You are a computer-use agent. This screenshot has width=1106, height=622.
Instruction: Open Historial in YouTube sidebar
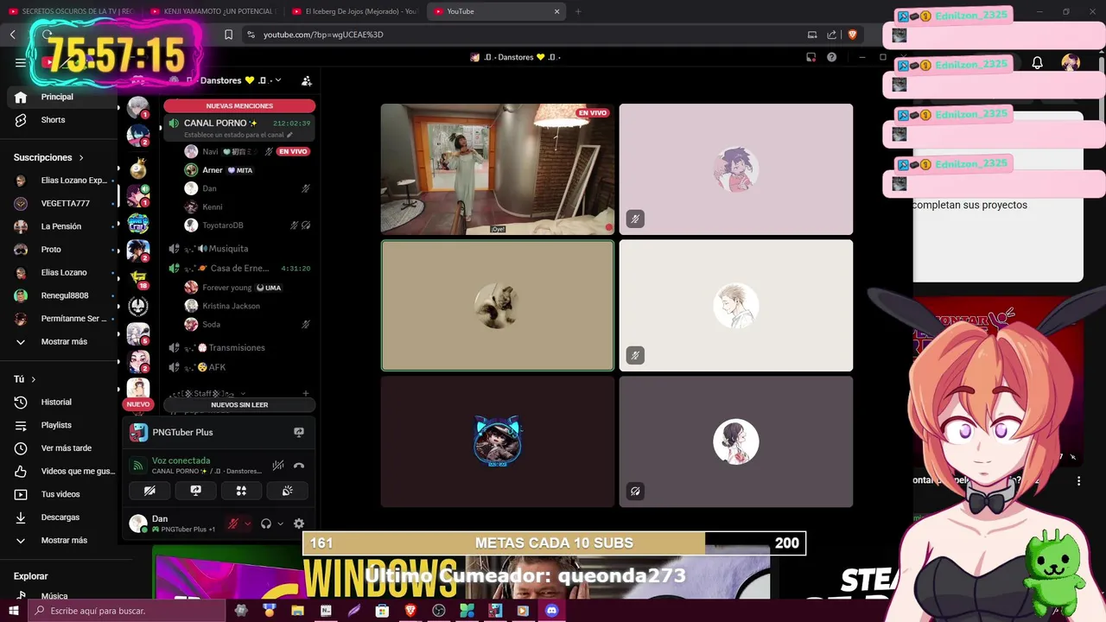(x=57, y=403)
